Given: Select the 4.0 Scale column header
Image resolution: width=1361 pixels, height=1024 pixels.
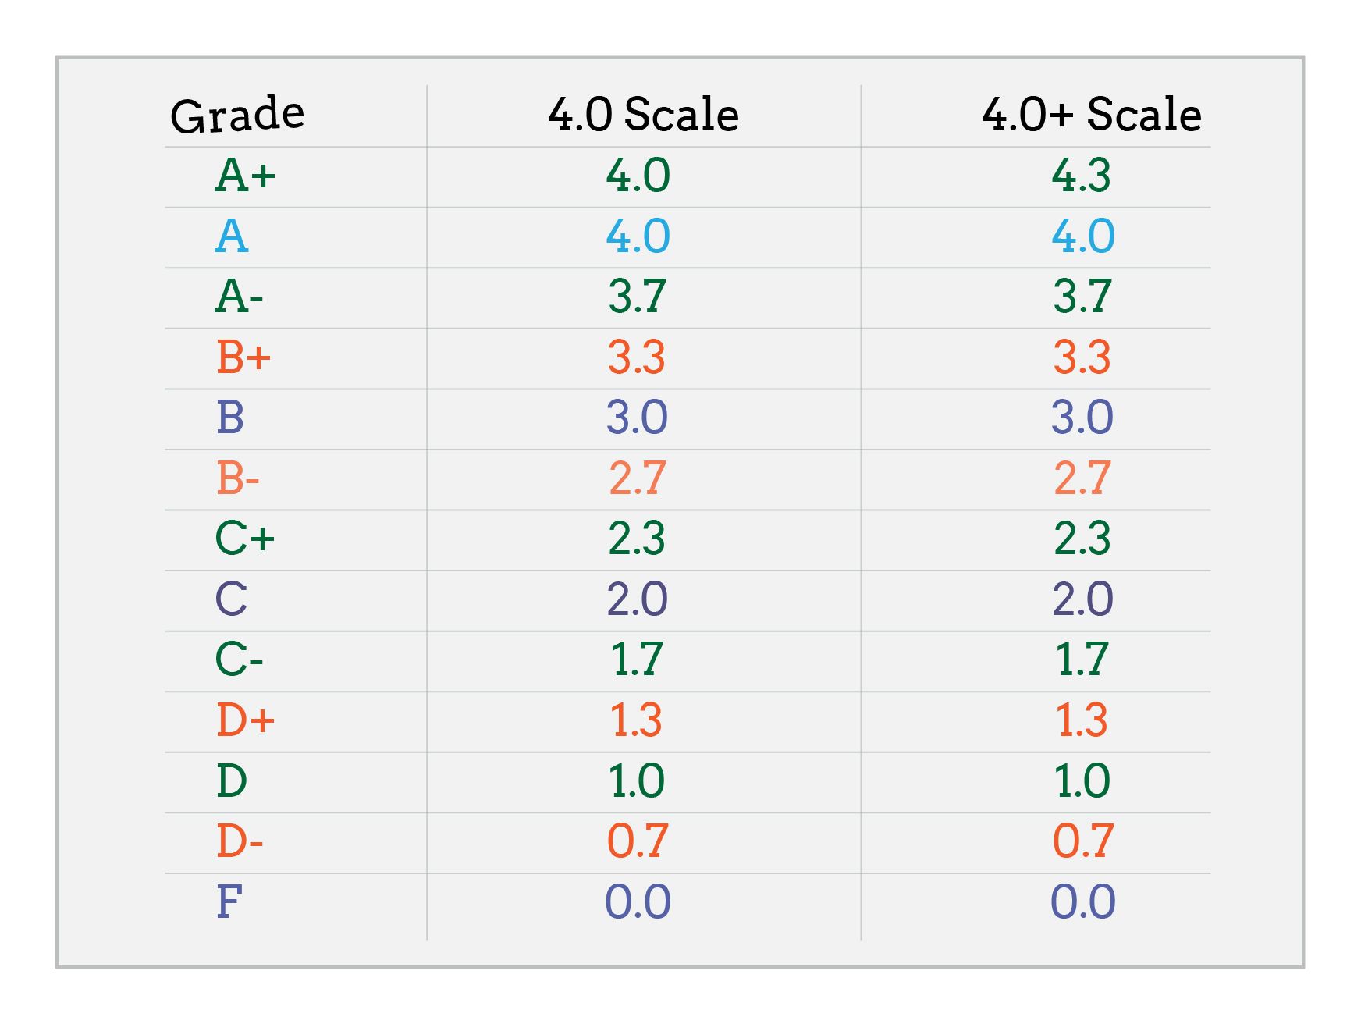Looking at the screenshot, I should pyautogui.click(x=643, y=115).
